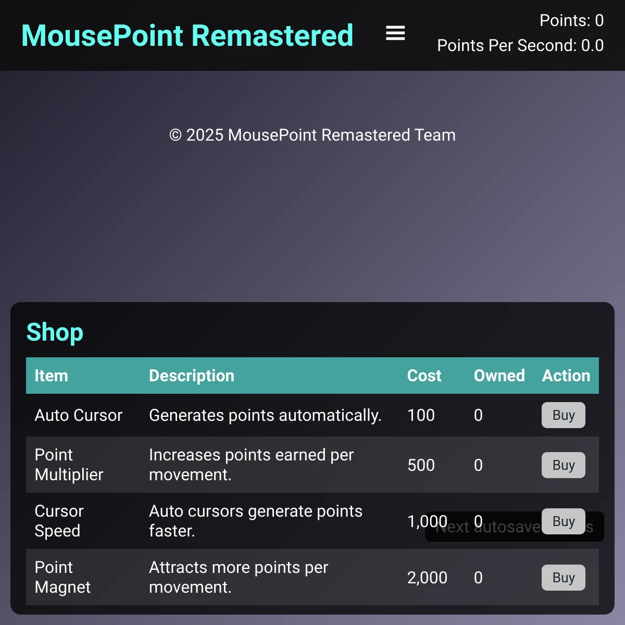This screenshot has width=625, height=625.
Task: Click the Next autosave notification
Action: pos(515,527)
